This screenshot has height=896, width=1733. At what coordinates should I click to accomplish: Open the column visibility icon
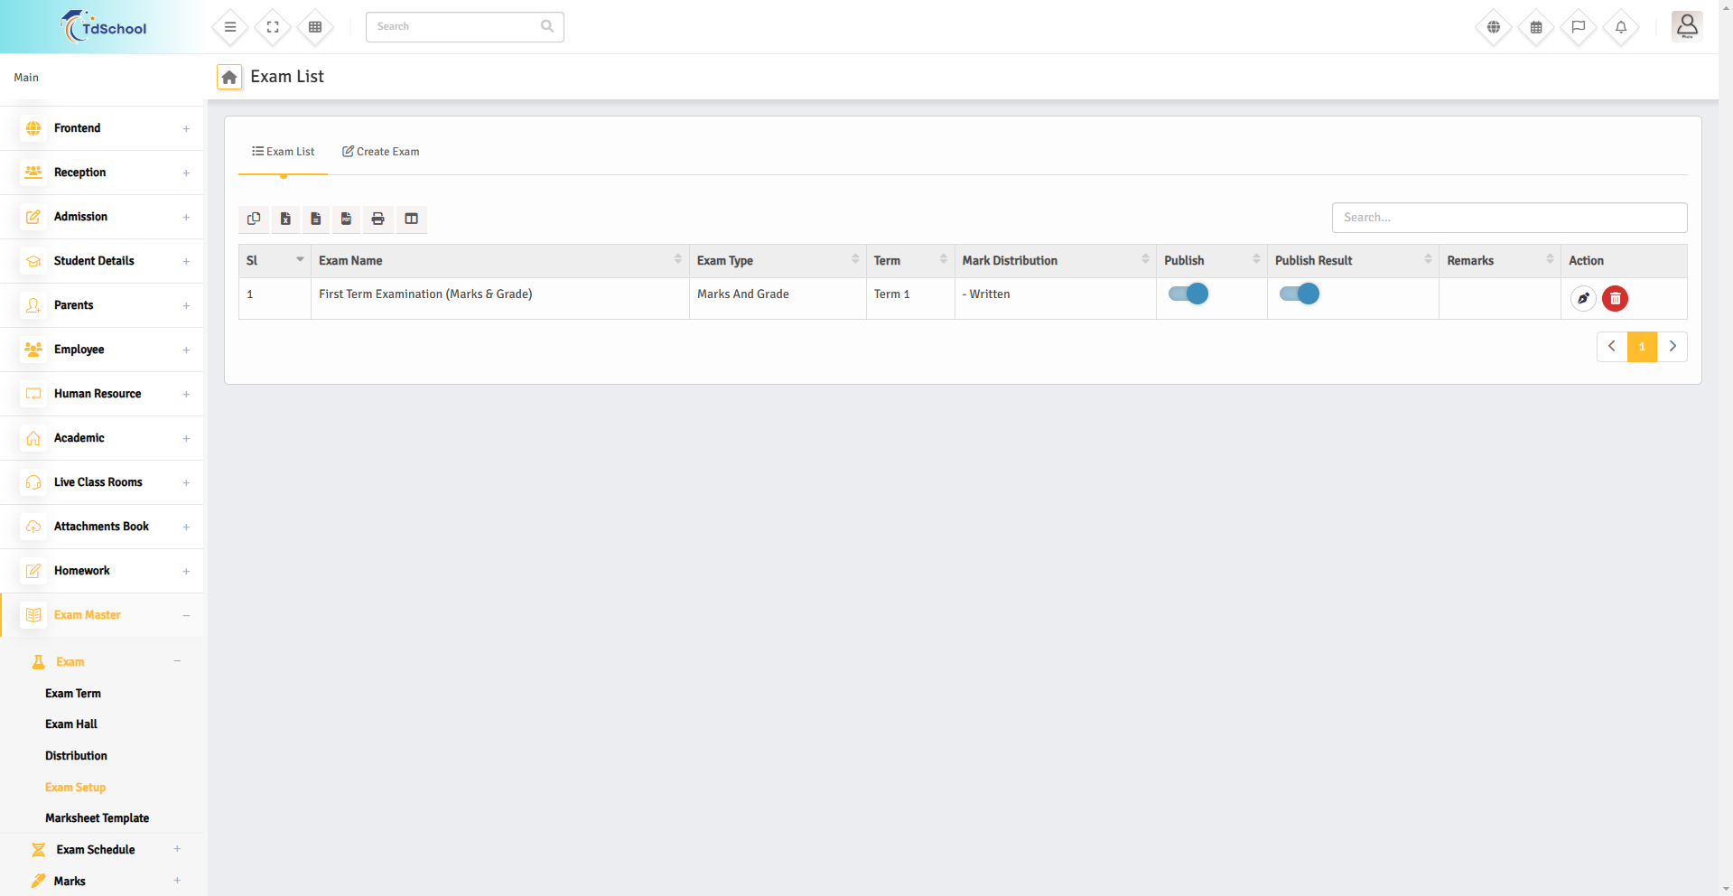click(411, 219)
